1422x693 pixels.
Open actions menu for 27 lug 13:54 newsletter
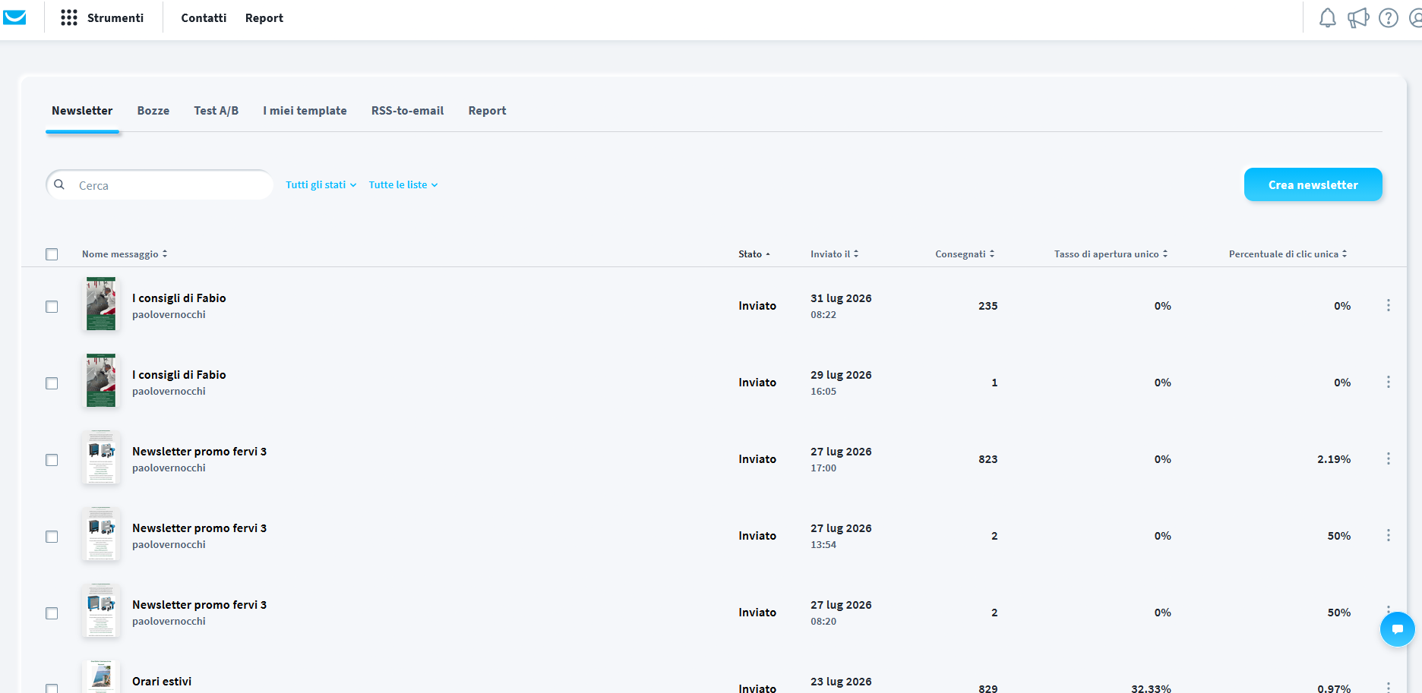click(x=1389, y=535)
